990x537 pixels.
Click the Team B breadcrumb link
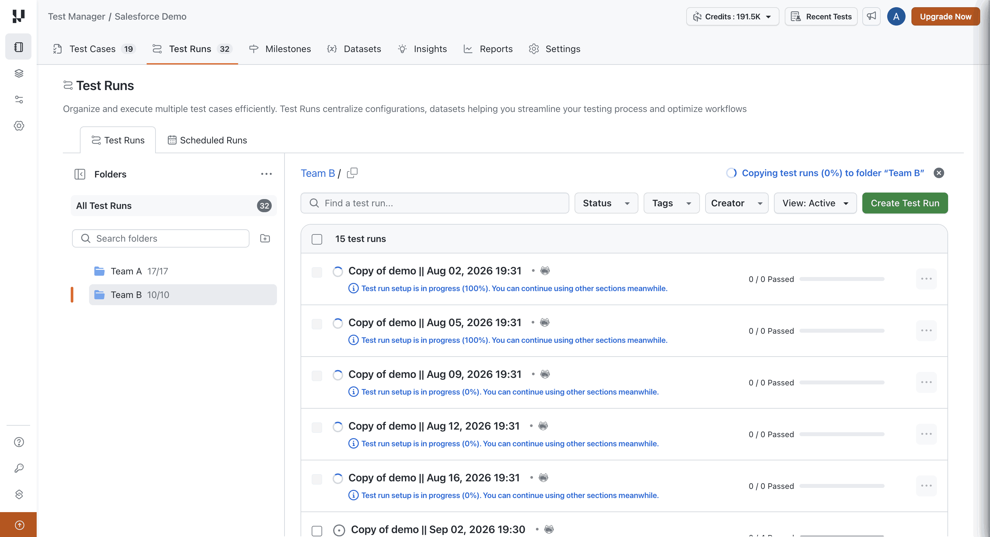(x=318, y=173)
